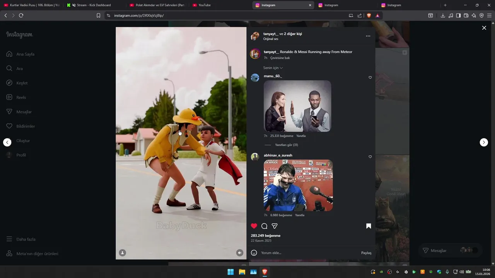Open browser downloads icon
The width and height of the screenshot is (495, 278).
click(x=443, y=15)
